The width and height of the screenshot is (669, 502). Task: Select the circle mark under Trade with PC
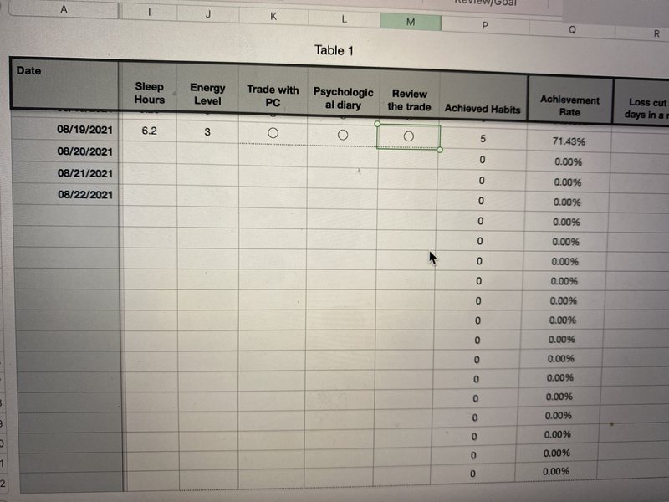pyautogui.click(x=273, y=133)
